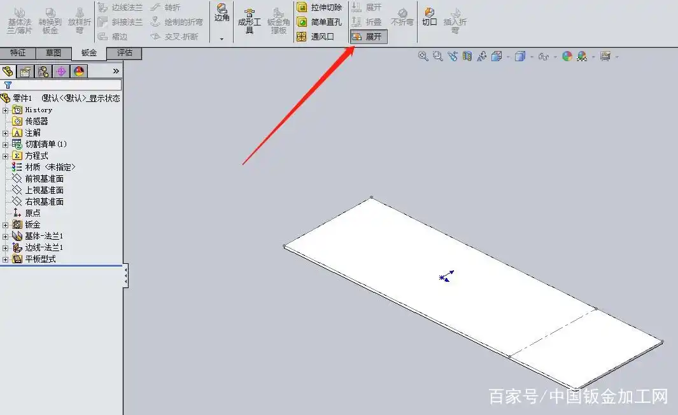Select 传感器 in the tree
The image size is (678, 415).
point(36,121)
